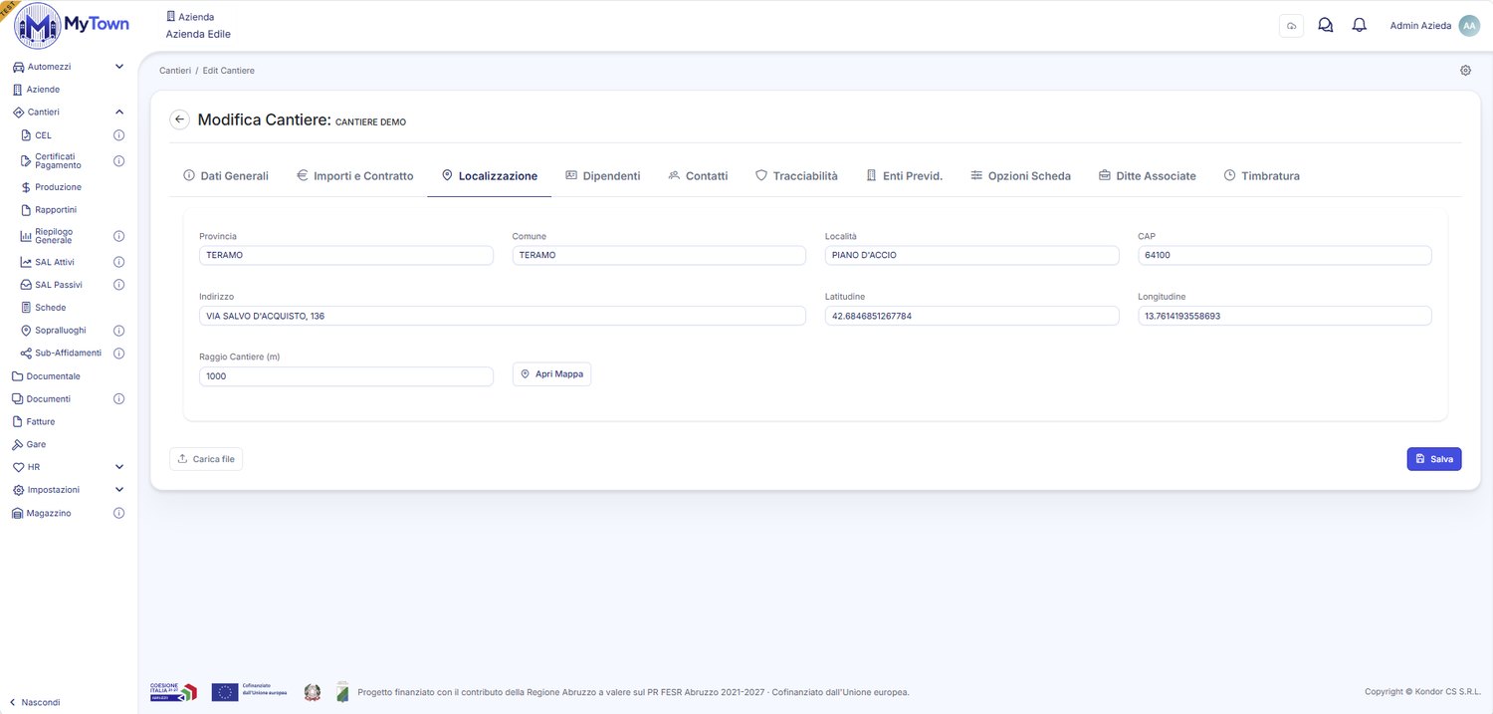Click the Automezzi car icon
Image resolution: width=1493 pixels, height=714 pixels.
click(17, 67)
